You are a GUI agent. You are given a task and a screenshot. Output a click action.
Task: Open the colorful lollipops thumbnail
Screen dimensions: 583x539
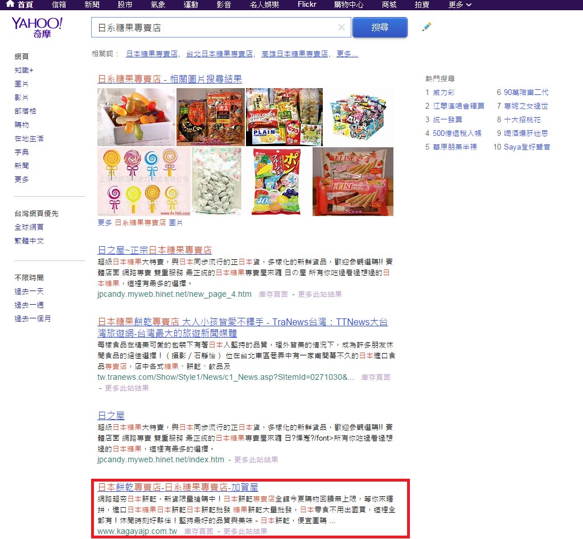pyautogui.click(x=144, y=181)
